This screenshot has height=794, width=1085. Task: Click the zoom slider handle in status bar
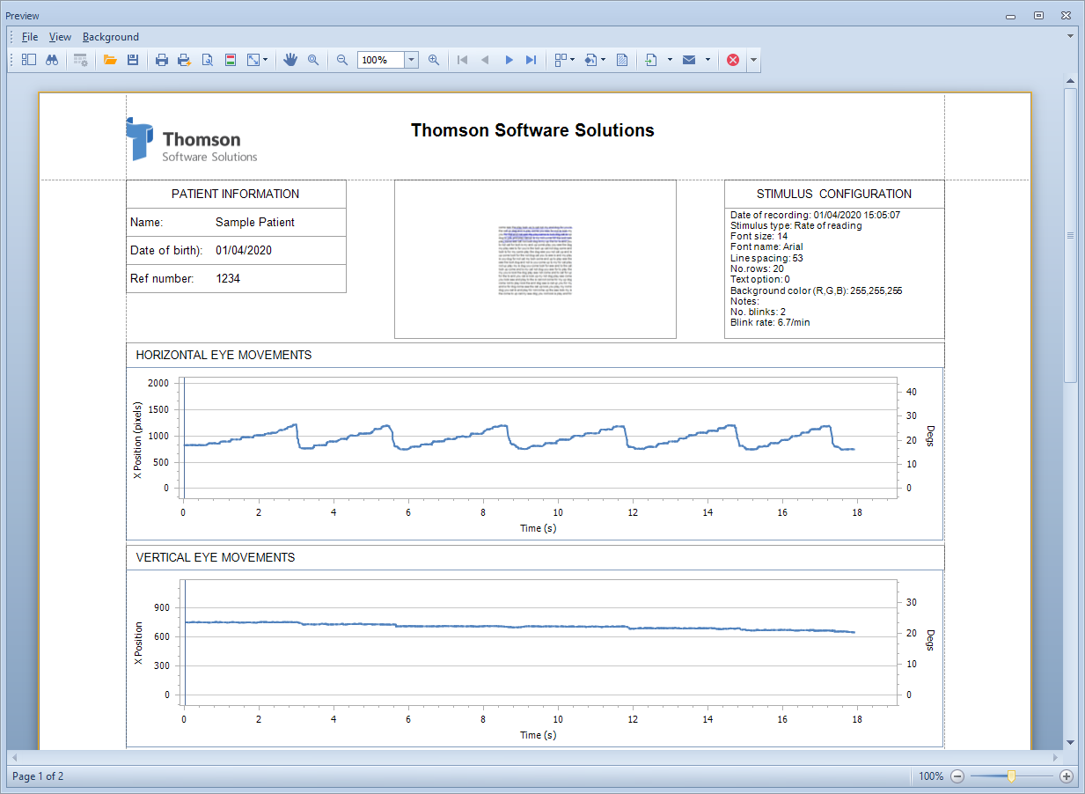click(x=1012, y=776)
